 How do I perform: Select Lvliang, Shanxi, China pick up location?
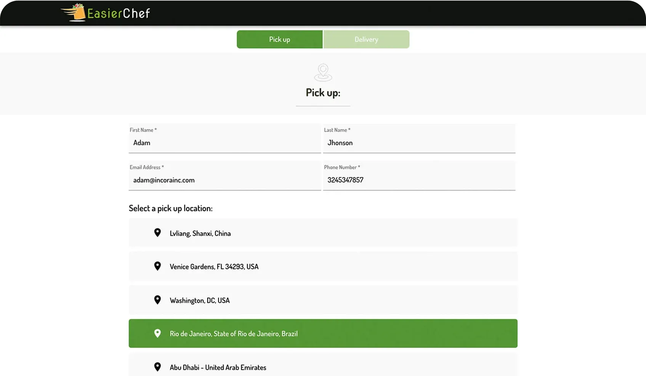click(323, 233)
